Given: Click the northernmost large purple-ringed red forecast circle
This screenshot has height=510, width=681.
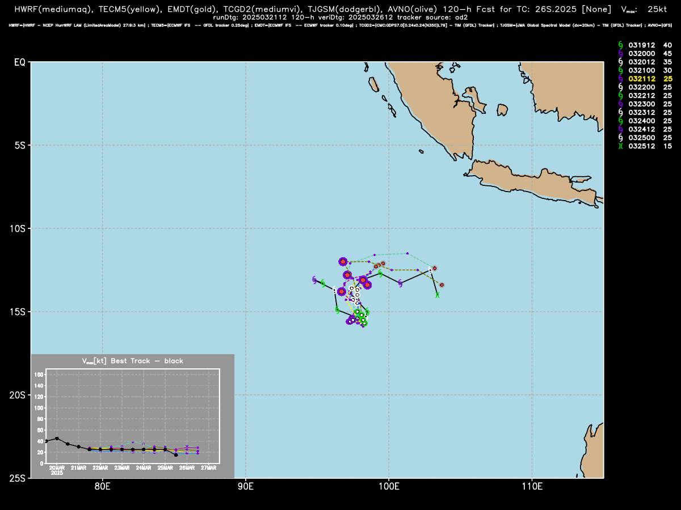Looking at the screenshot, I should coord(343,262).
